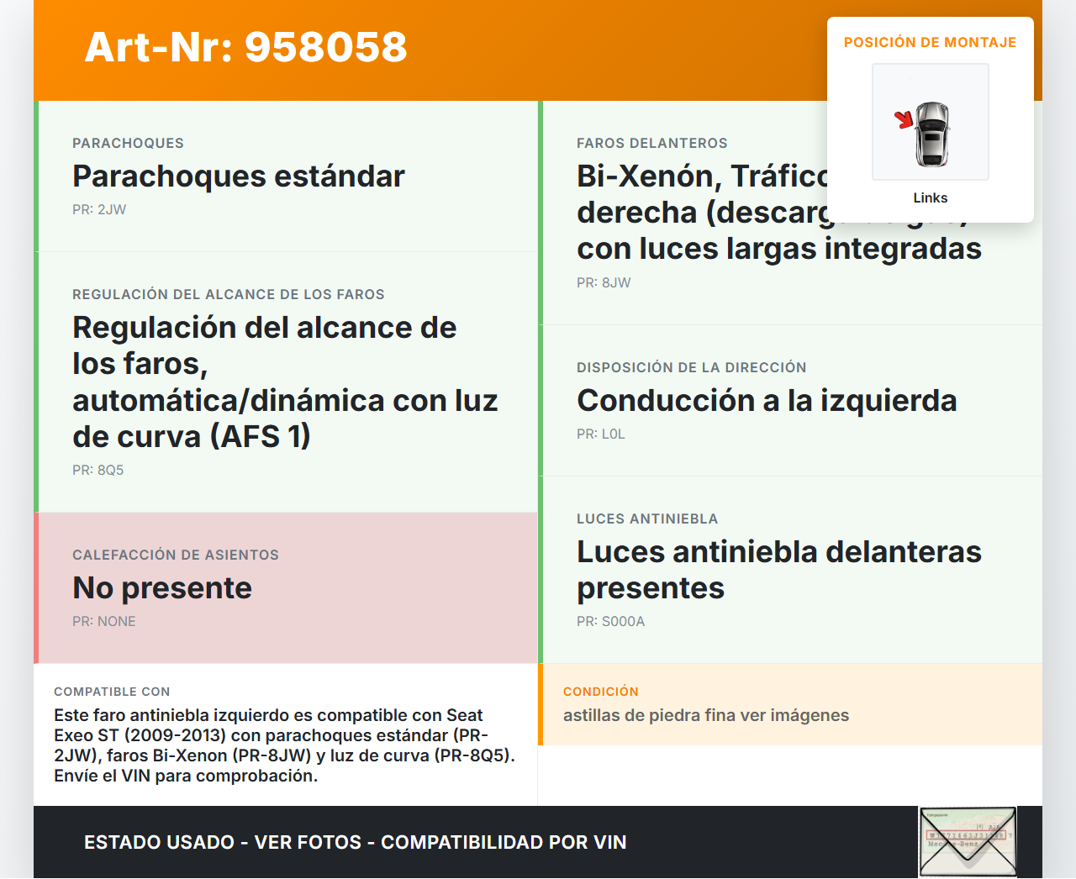Click the "PR: L0L" code
Screen dimensions: 1076x879
[x=601, y=434]
